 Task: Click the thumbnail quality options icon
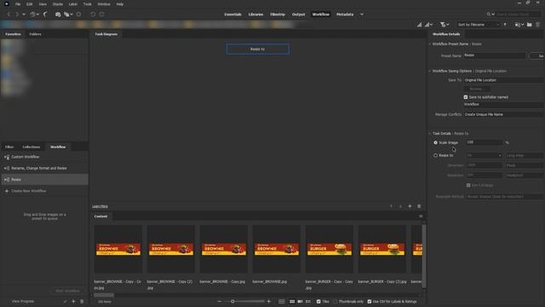click(x=428, y=25)
